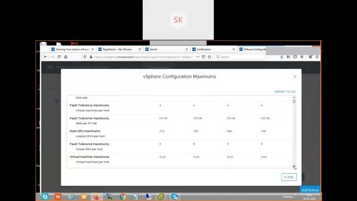357x201 pixels.
Task: Go back using the browser back arrow
Action: point(46,57)
